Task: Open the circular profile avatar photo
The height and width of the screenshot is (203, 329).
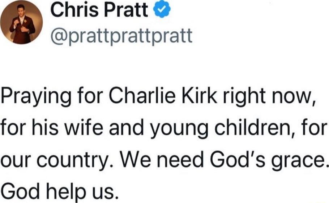Action: point(21,22)
